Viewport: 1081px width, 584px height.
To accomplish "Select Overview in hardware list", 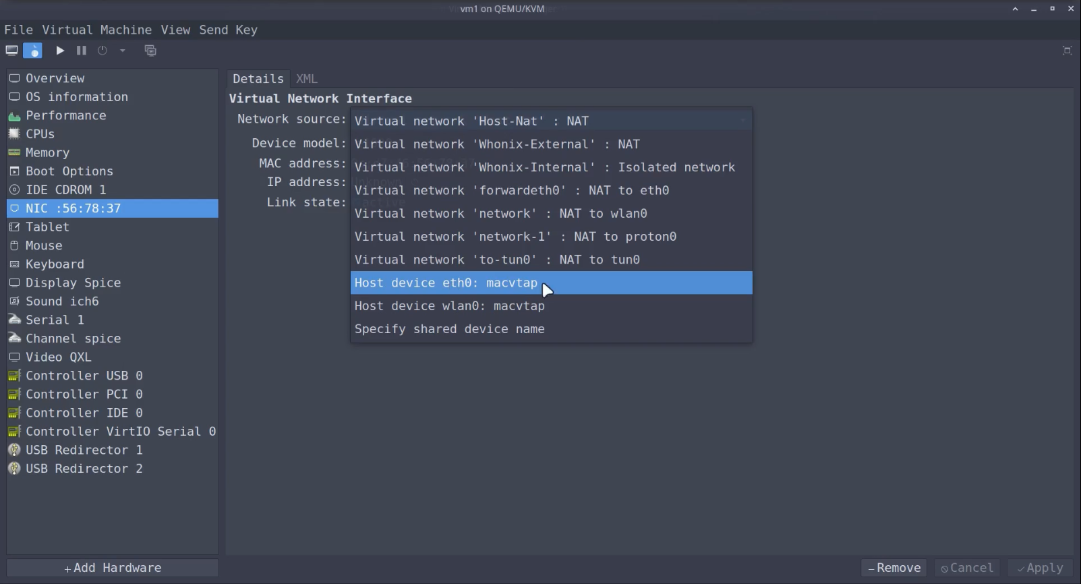I will pyautogui.click(x=113, y=78).
